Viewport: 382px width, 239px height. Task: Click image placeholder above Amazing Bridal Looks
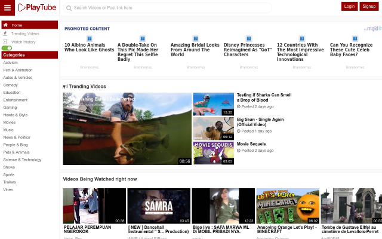pos(196,38)
